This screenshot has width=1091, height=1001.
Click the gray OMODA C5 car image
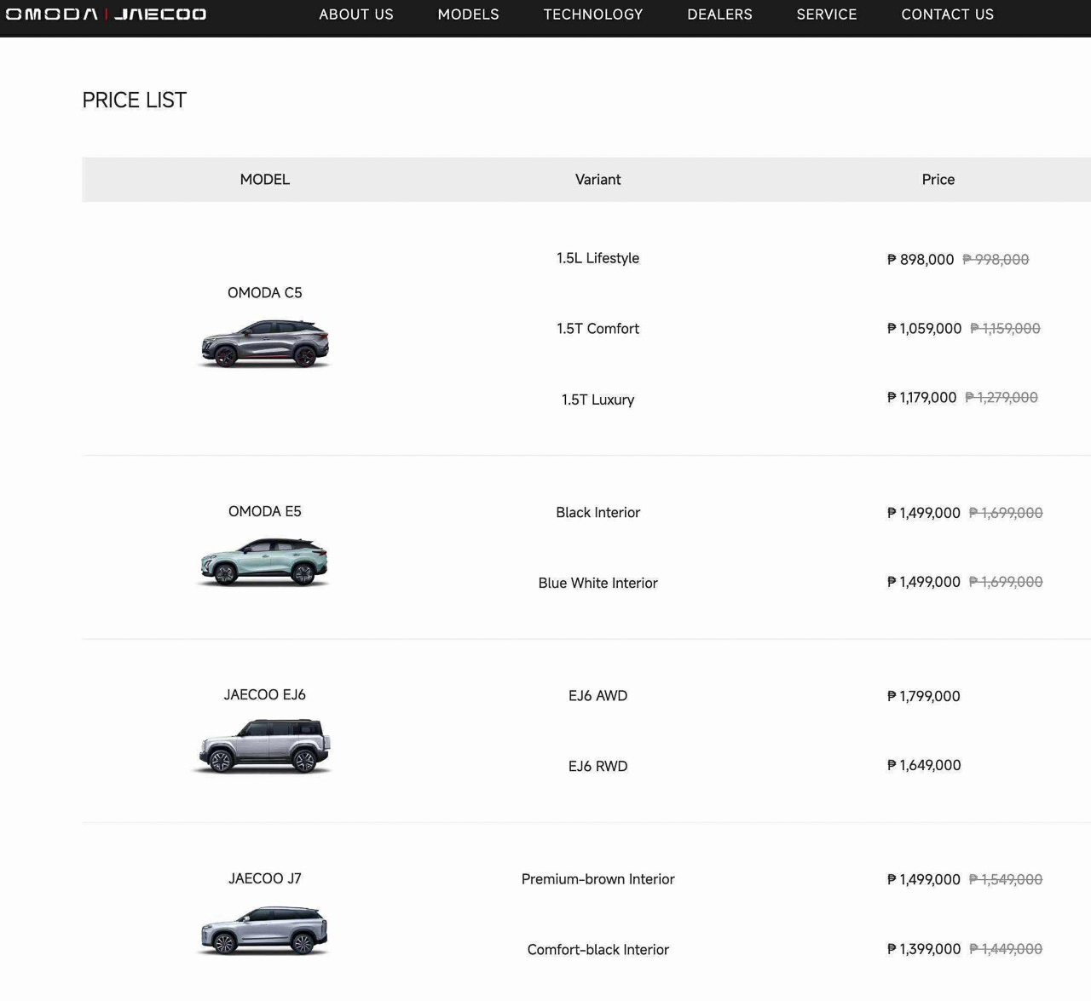point(264,343)
